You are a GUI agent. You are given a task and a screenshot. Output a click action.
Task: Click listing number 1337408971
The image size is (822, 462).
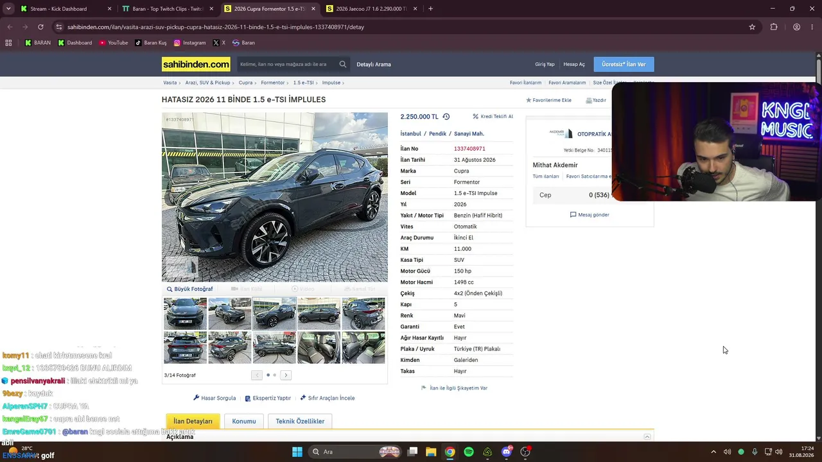(469, 149)
